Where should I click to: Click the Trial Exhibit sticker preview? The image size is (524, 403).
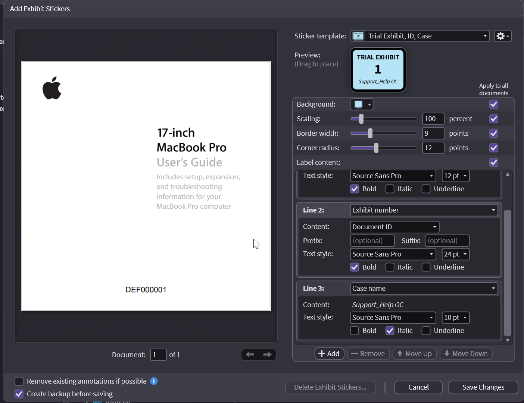point(378,70)
